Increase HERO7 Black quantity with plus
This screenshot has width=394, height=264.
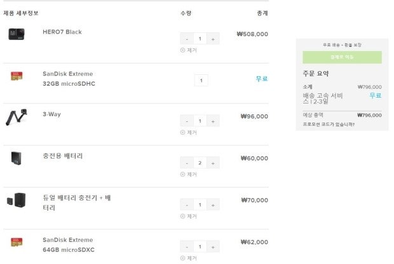pyautogui.click(x=213, y=39)
